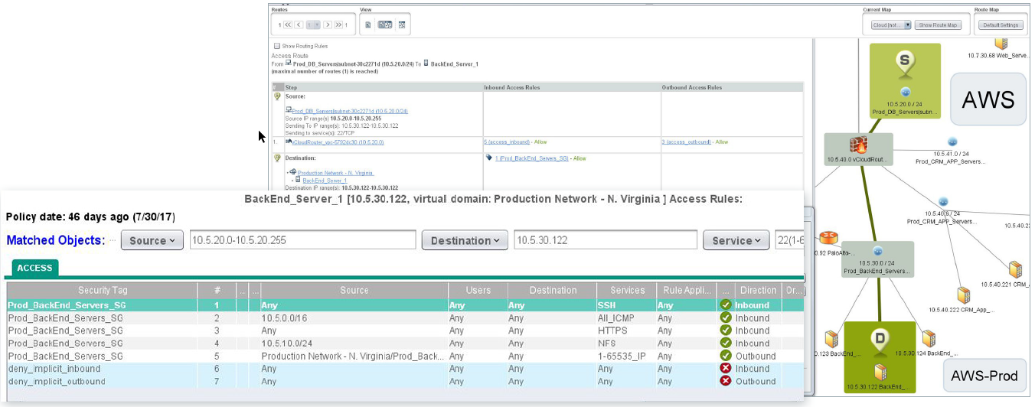Open the Source matched-objects dropdown
This screenshot has width=1035, height=407.
tap(152, 240)
